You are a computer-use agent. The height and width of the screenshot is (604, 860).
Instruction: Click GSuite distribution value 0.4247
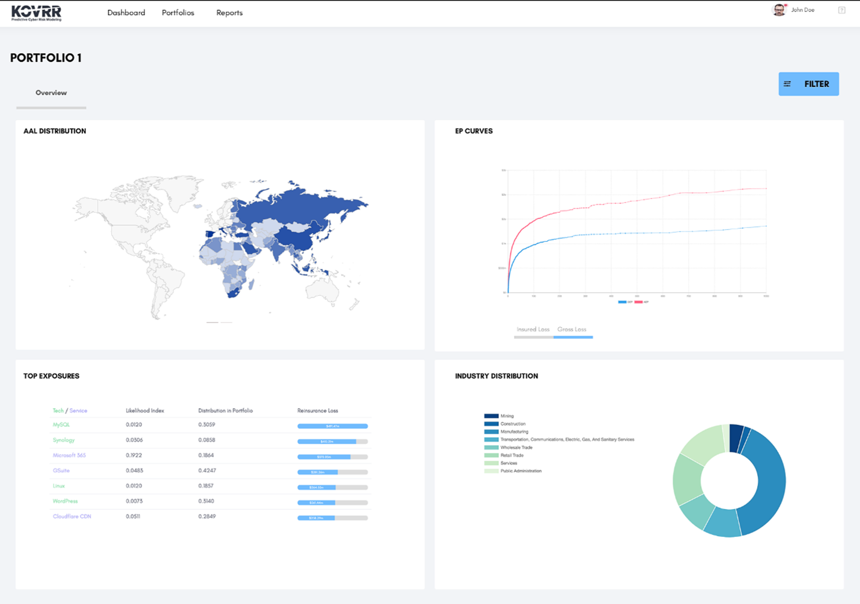207,470
